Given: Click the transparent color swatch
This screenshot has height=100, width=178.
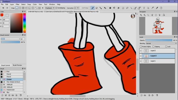Looking at the screenshot, I should pos(7,16).
